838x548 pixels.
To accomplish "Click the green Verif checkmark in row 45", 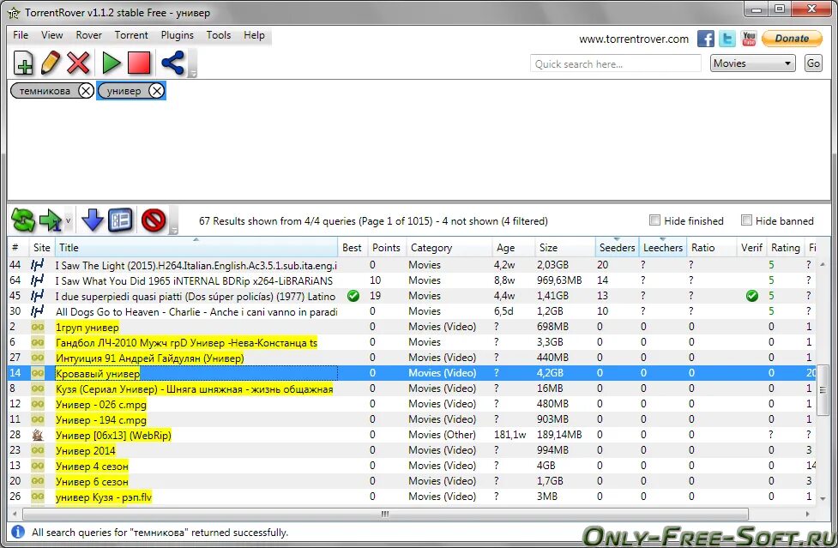I will [752, 296].
